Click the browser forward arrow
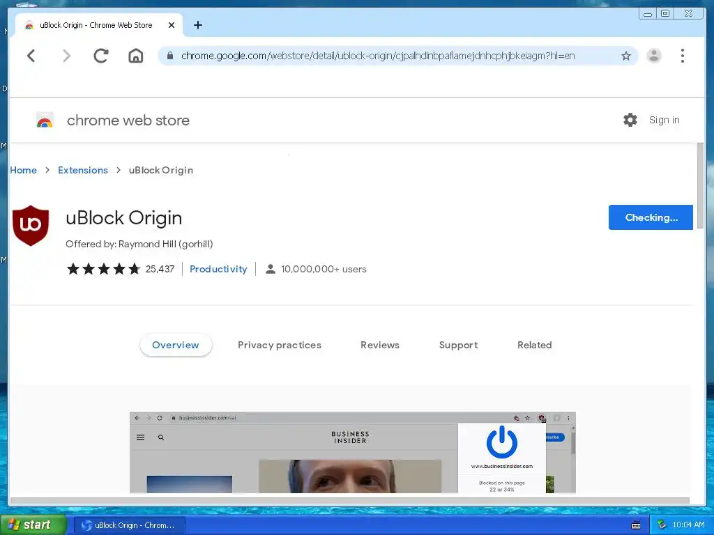 point(66,56)
